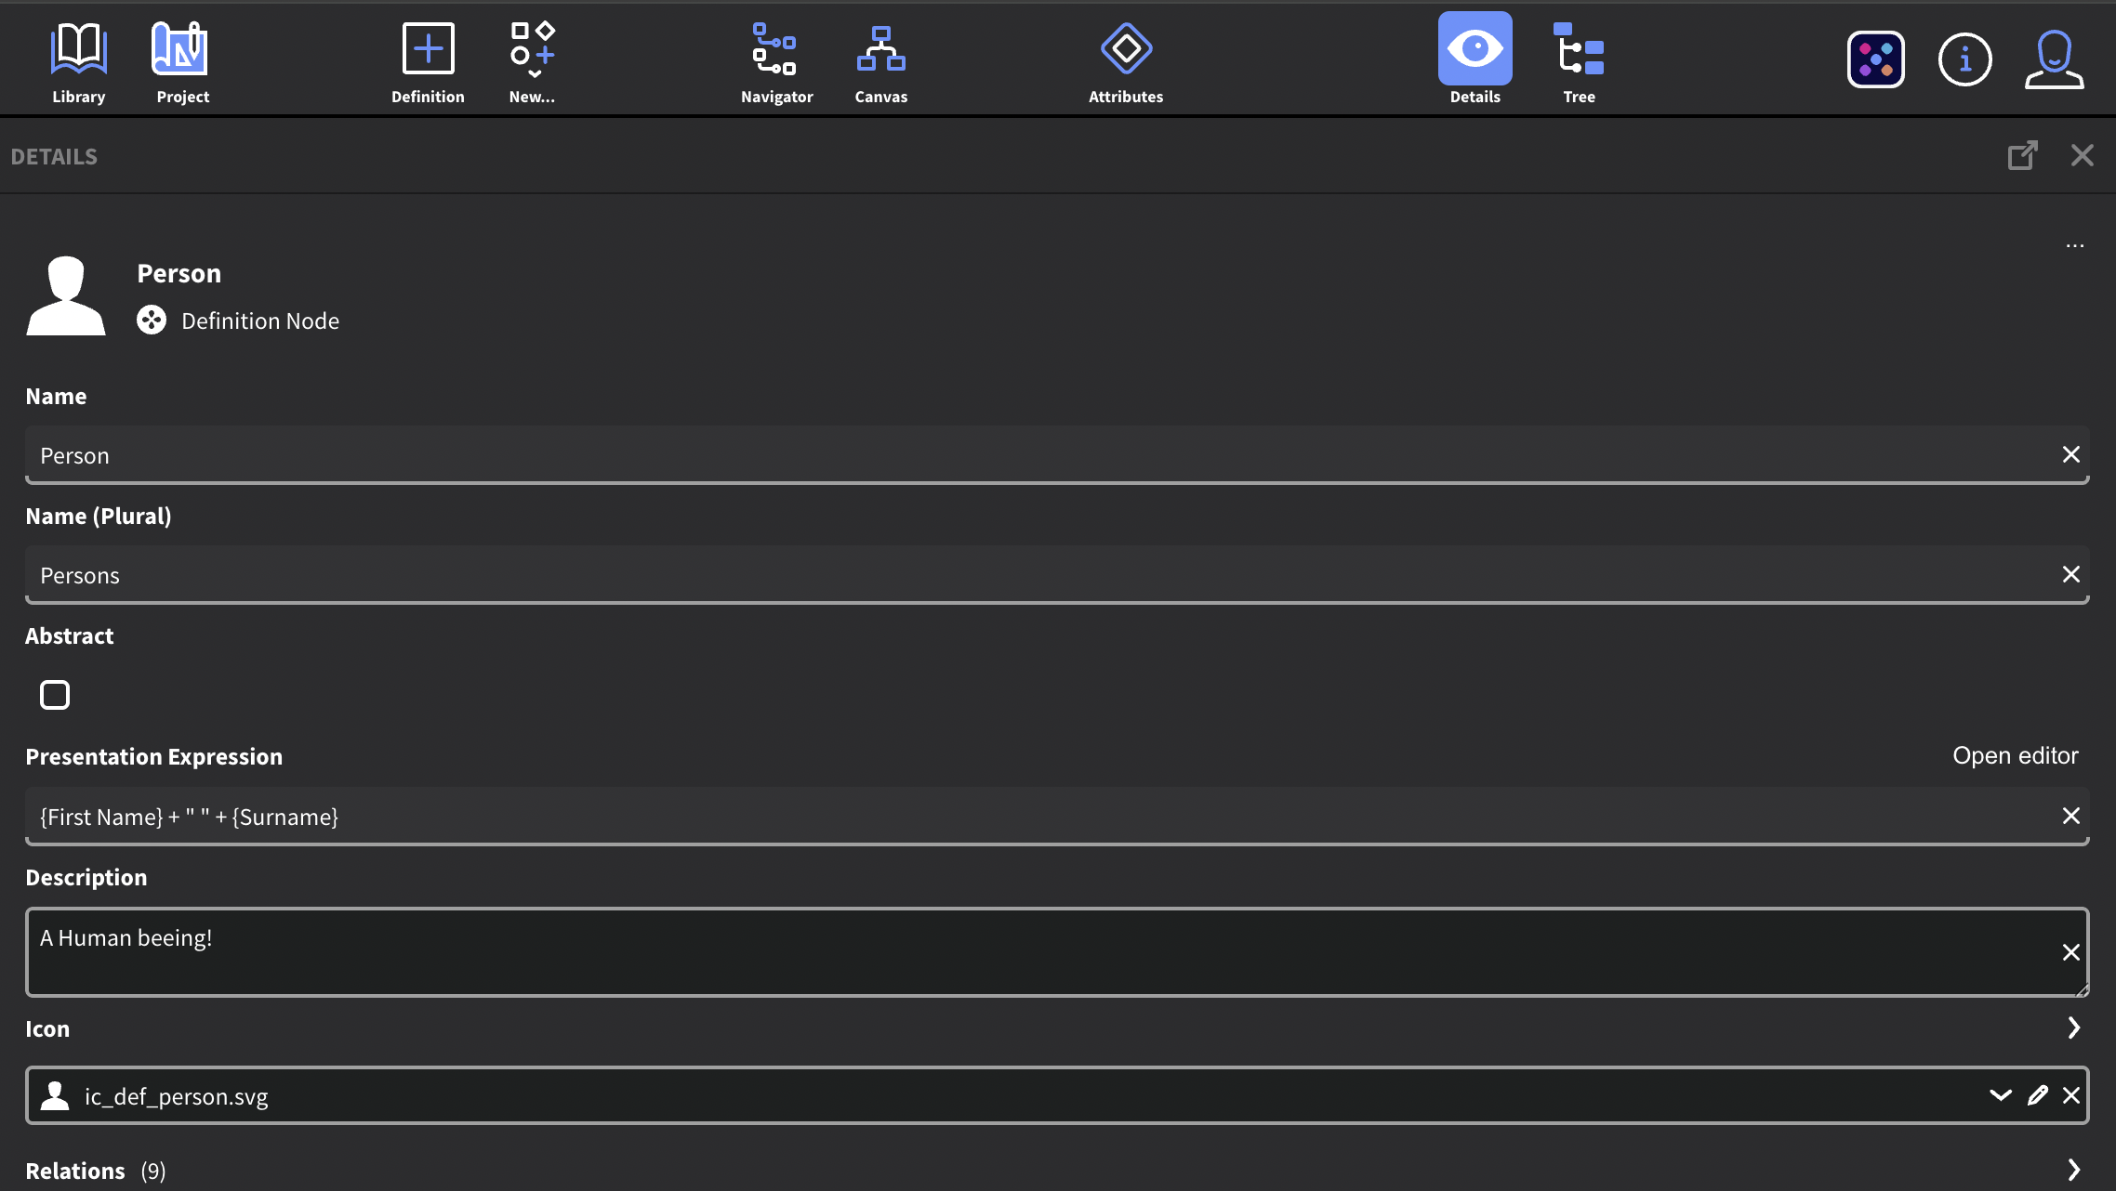Open the info circle icon
The width and height of the screenshot is (2116, 1191).
[x=1964, y=59]
